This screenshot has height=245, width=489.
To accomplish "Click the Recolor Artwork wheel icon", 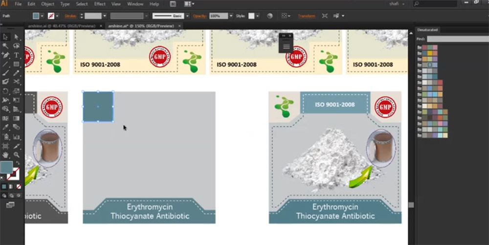I will (270, 16).
